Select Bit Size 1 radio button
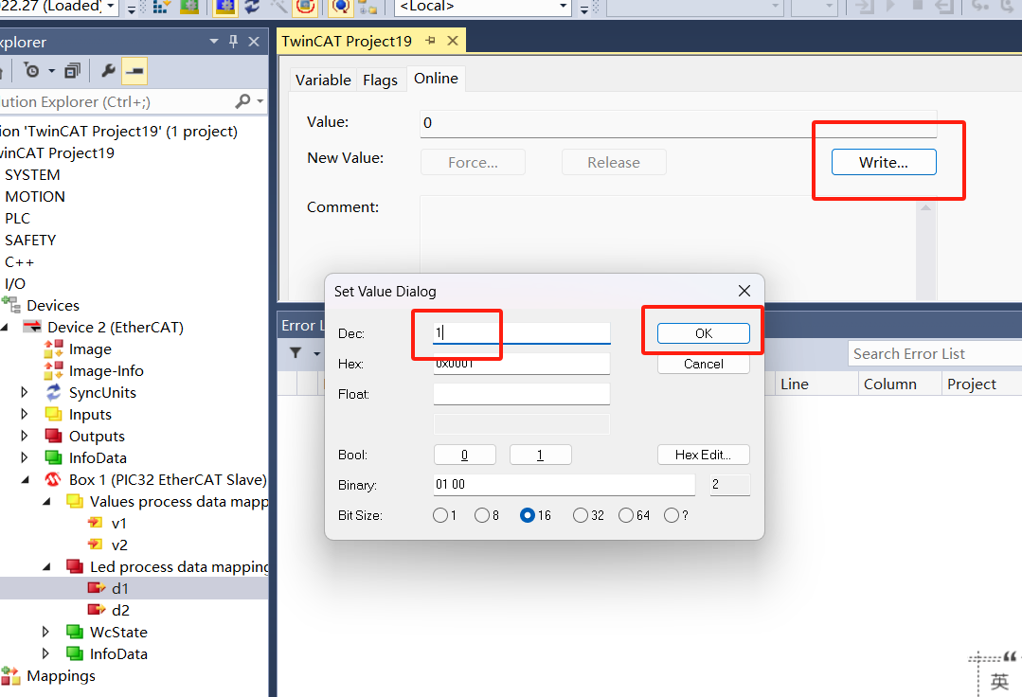1022x697 pixels. coord(440,515)
